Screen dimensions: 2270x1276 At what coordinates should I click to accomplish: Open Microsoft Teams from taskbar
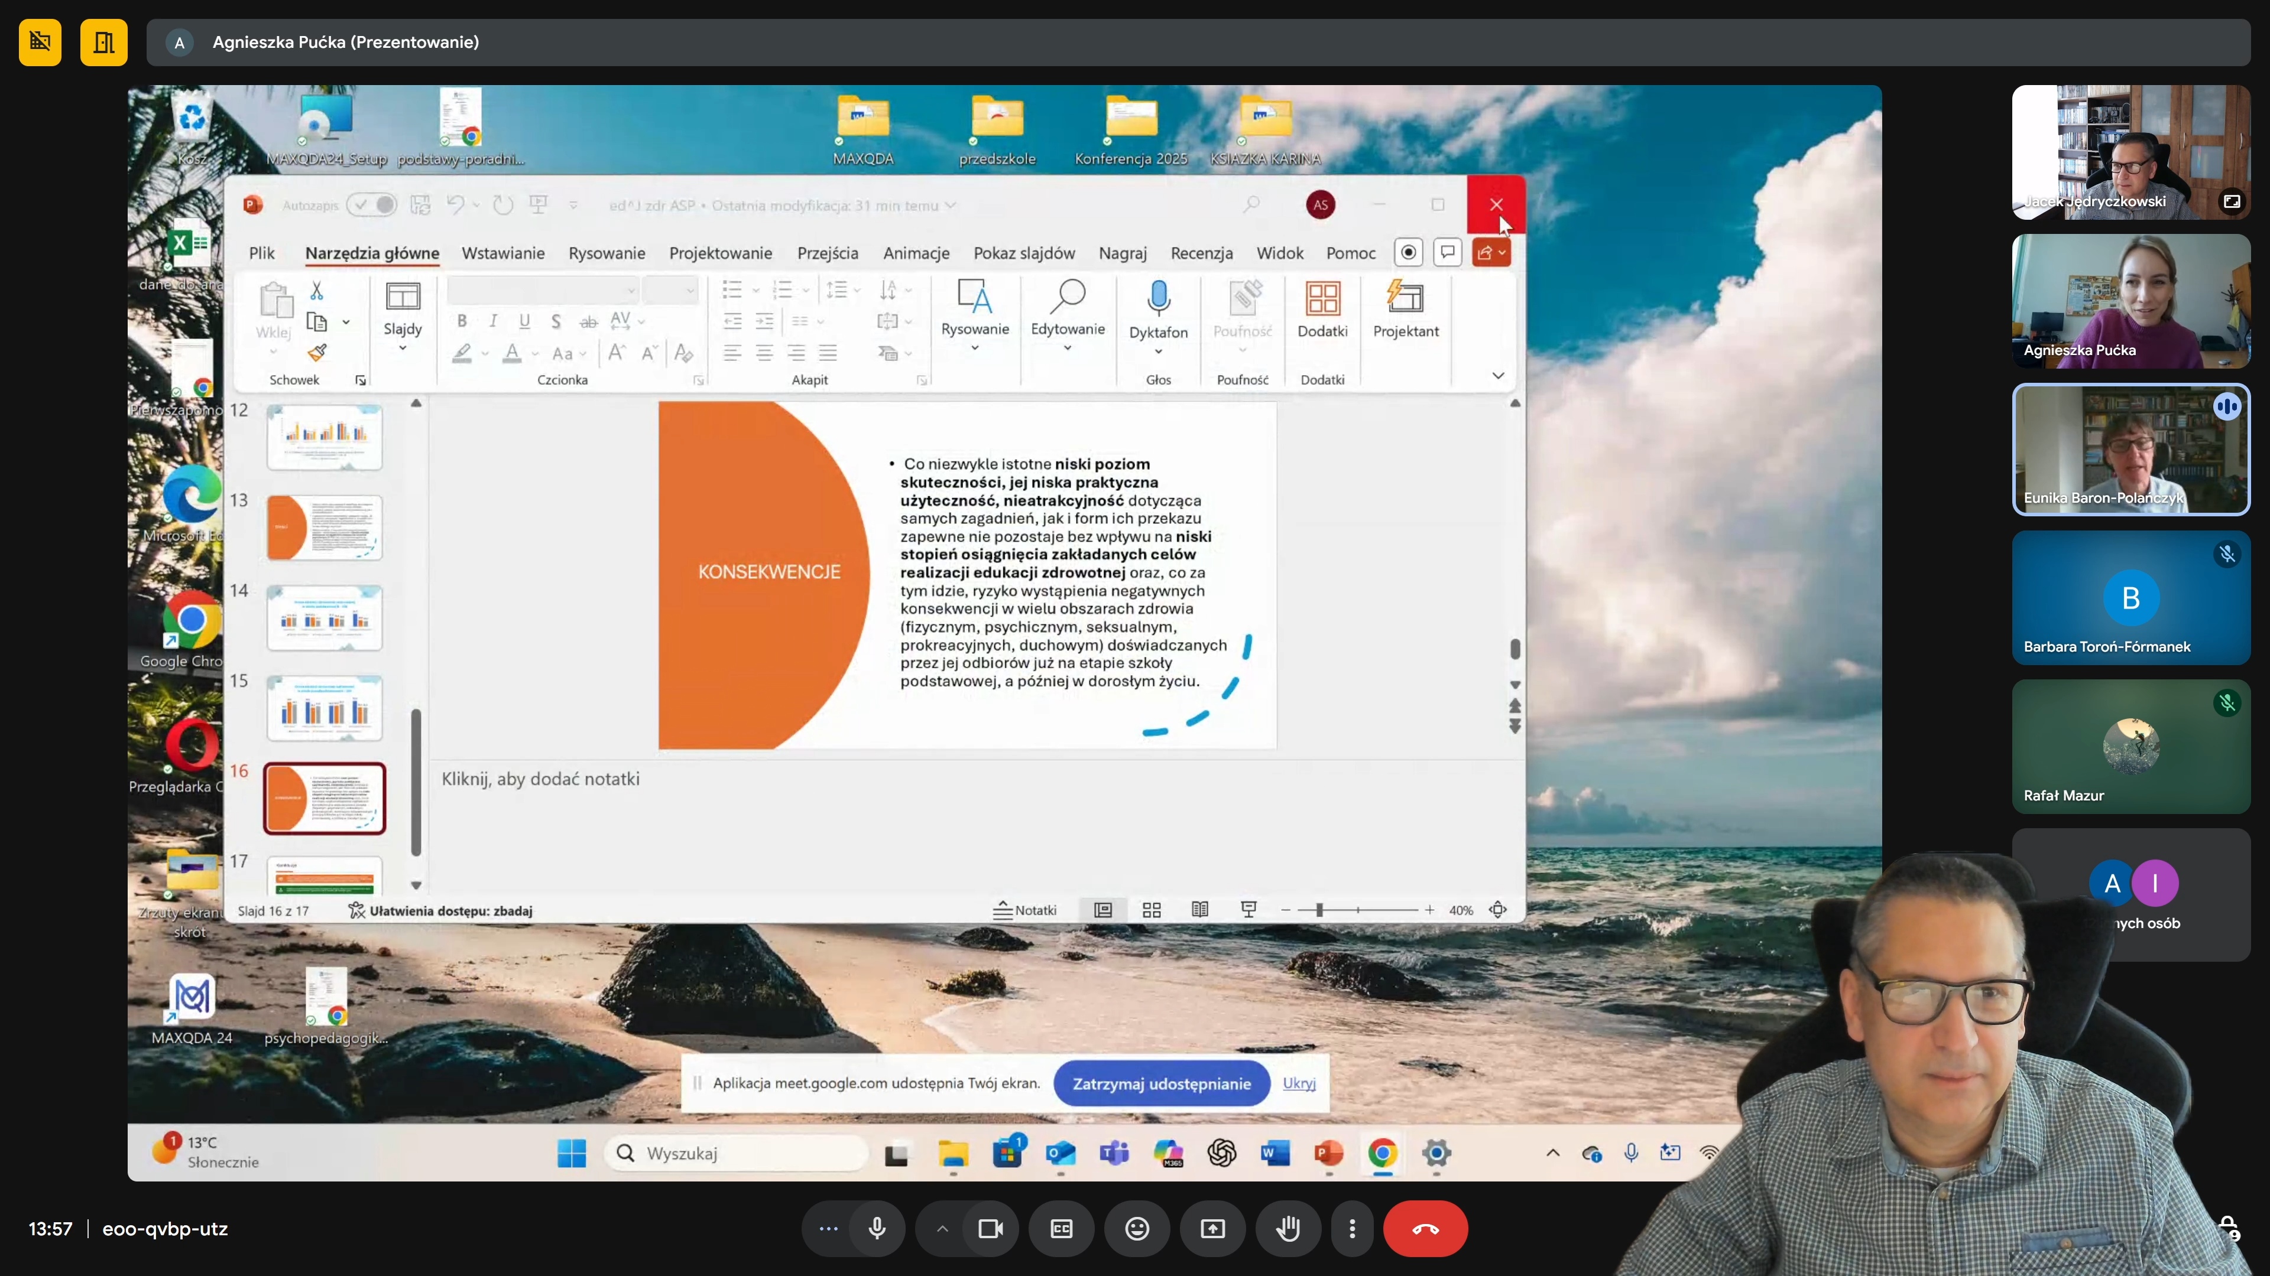pos(1114,1153)
